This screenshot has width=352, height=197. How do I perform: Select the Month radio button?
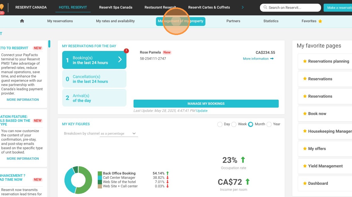click(251, 124)
